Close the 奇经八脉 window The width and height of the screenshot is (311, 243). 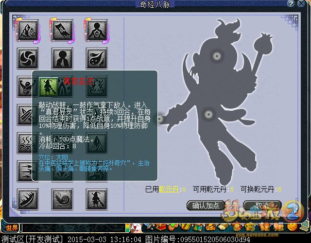tap(302, 4)
